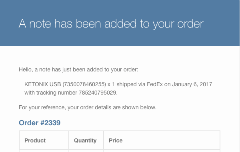
Task: Click the empty cell below the Product header
Action: coord(44,151)
